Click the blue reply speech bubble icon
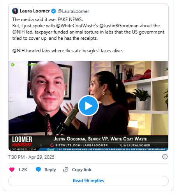Image resolution: width=178 pixels, height=195 pixels. pyautogui.click(x=38, y=170)
